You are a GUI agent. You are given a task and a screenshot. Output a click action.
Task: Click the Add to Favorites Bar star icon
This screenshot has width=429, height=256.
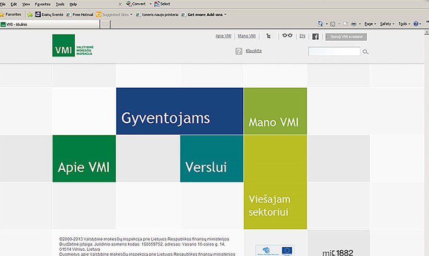pyautogui.click(x=30, y=15)
